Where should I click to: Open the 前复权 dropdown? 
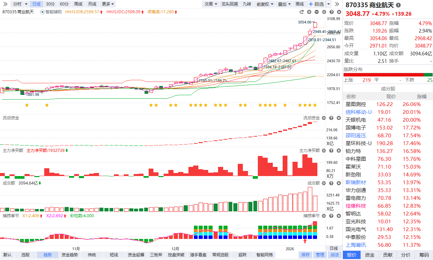[264, 4]
